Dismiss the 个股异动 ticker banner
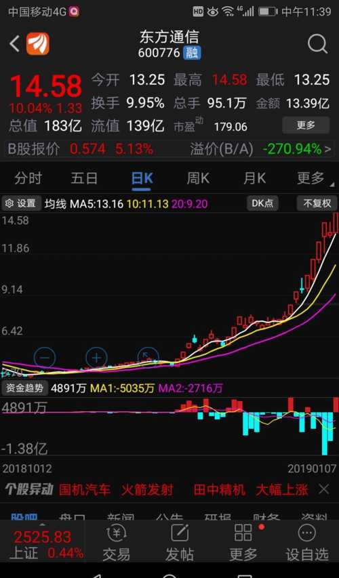 coord(323,489)
